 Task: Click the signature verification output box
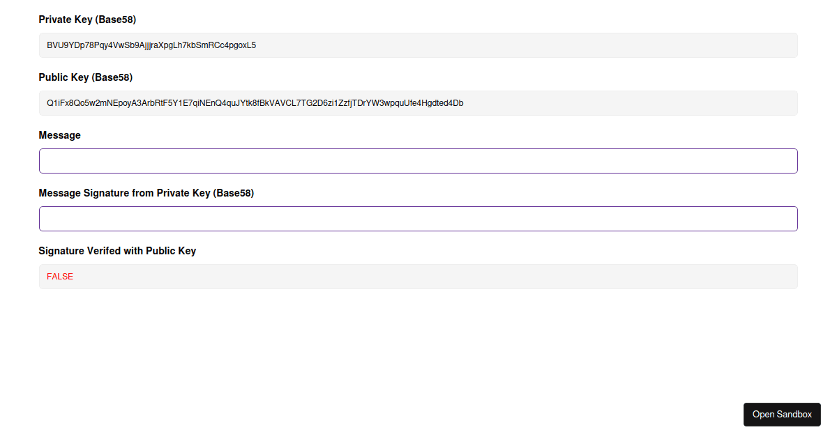tap(418, 277)
